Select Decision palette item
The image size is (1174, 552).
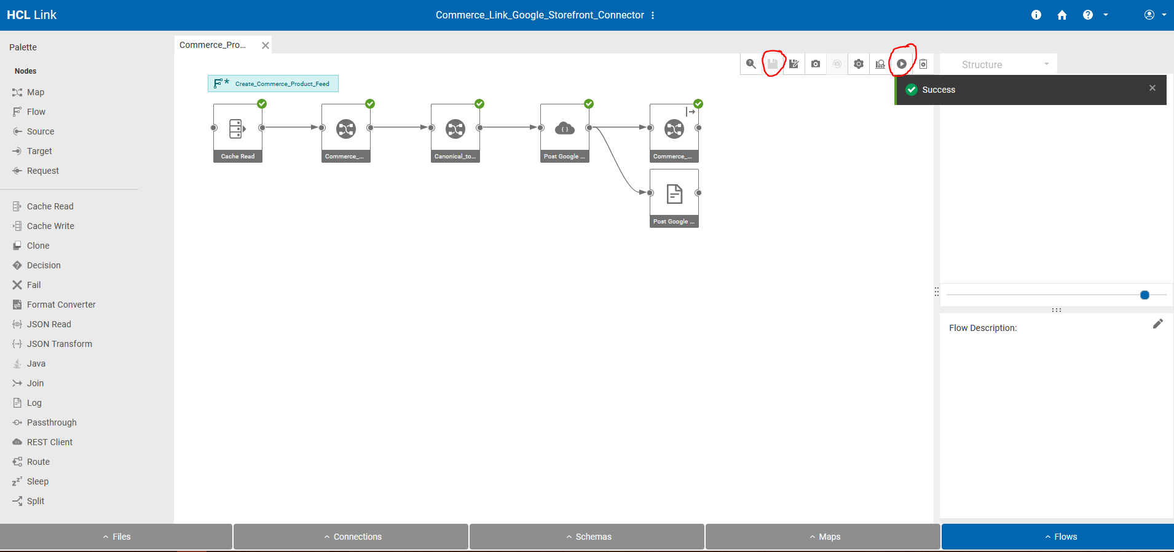point(36,265)
